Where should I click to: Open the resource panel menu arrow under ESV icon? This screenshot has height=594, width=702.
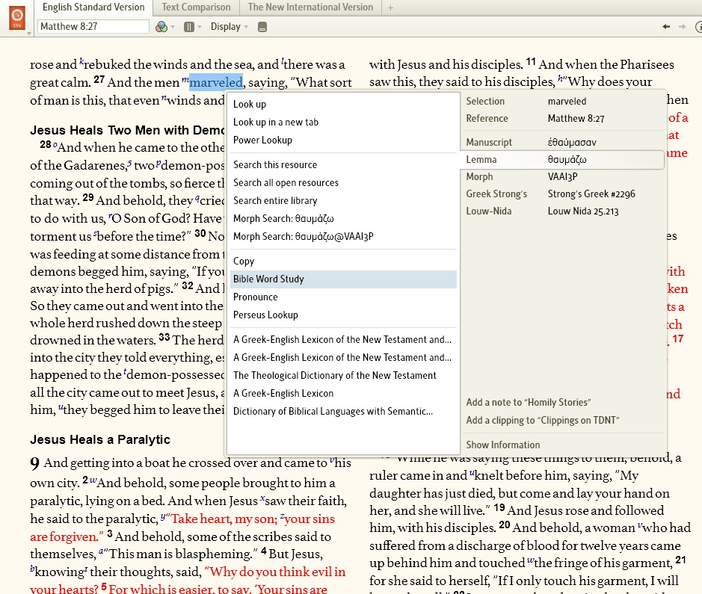coord(29,34)
